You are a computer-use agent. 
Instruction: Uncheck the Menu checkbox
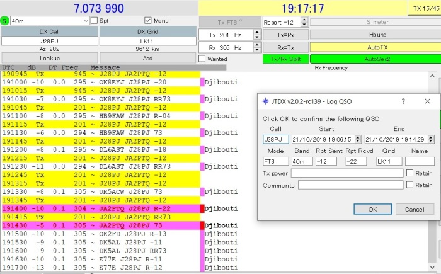coord(147,21)
